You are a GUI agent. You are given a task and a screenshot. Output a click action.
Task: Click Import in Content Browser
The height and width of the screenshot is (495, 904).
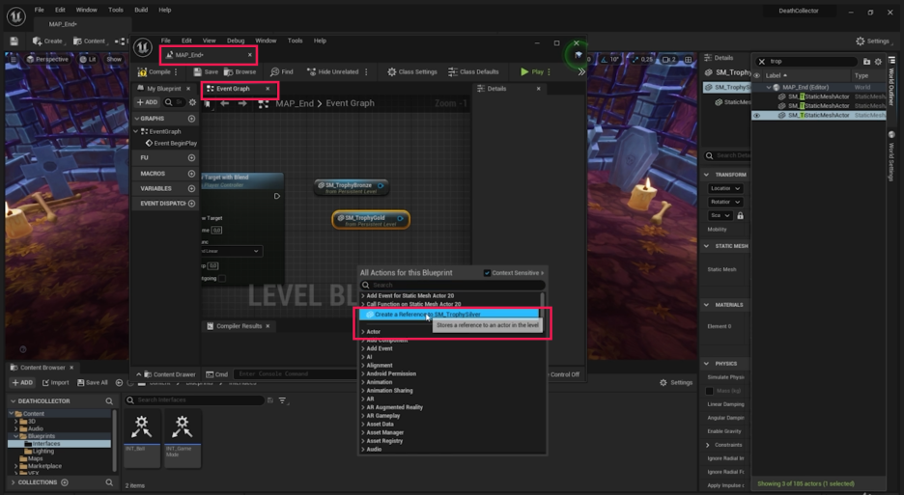click(x=55, y=383)
